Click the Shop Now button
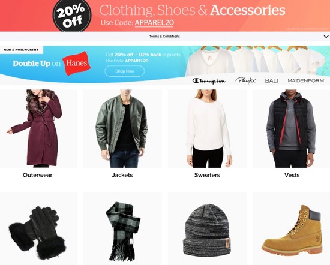The width and height of the screenshot is (330, 265). tap(125, 71)
